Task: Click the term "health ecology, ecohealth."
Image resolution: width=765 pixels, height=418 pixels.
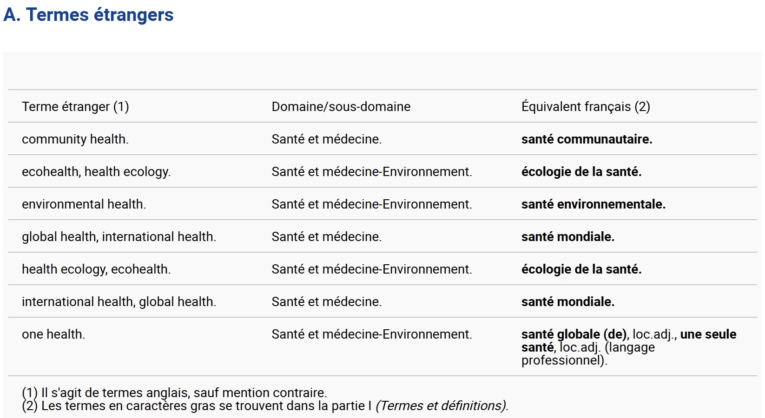Action: (x=96, y=269)
